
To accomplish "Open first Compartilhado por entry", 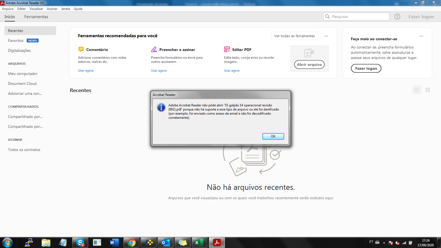I will click(x=25, y=117).
